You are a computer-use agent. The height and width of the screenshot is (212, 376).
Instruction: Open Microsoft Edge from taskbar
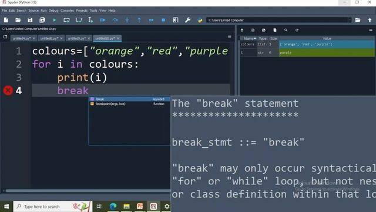(113, 206)
